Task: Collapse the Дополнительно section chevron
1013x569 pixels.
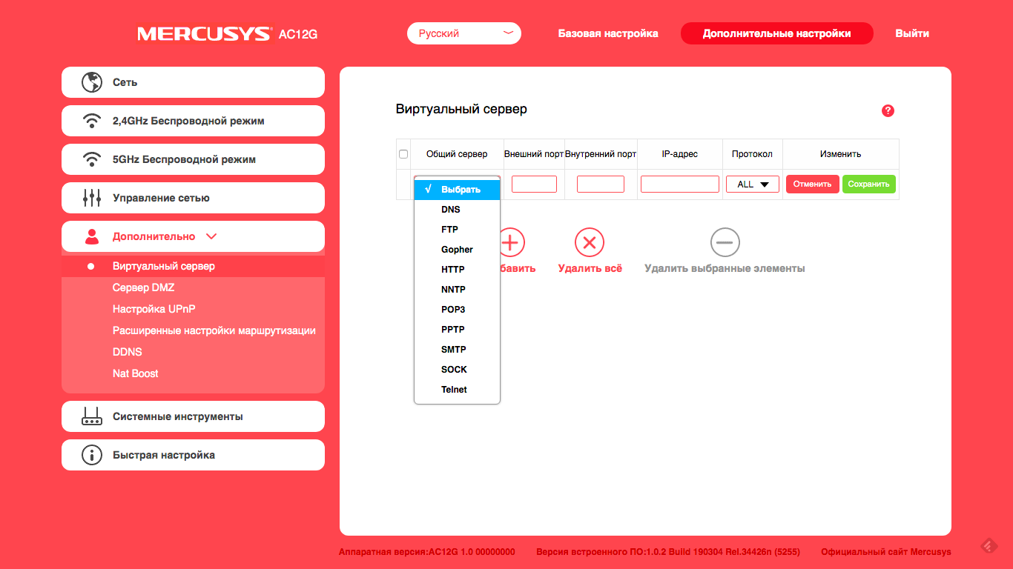Action: tap(211, 236)
